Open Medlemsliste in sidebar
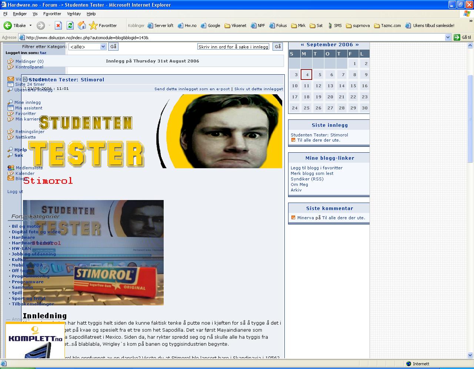The height and width of the screenshot is (369, 474). 29,168
